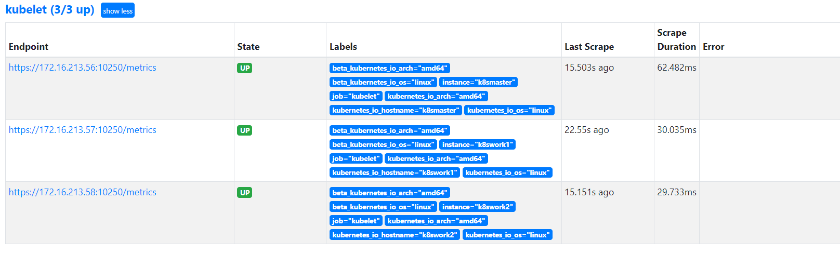Open the 172.16.213.56:10250 metrics endpoint

point(83,68)
